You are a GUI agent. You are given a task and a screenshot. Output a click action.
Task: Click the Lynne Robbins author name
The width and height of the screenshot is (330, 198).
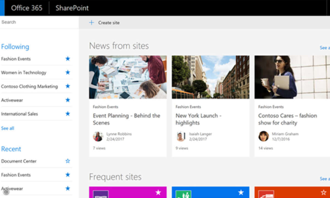(119, 134)
